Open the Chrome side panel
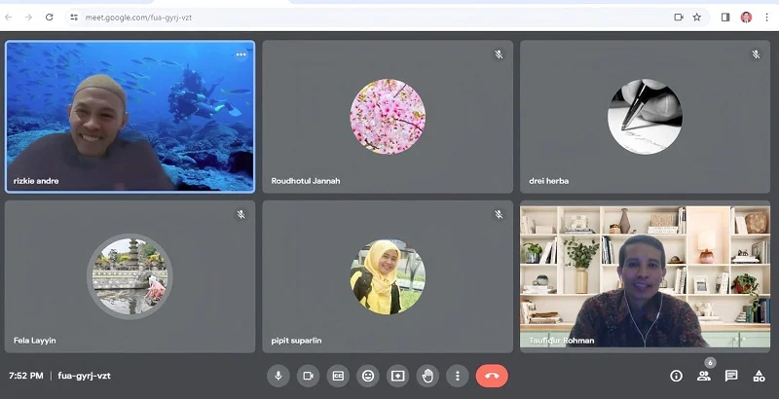The image size is (779, 399). 724,17
